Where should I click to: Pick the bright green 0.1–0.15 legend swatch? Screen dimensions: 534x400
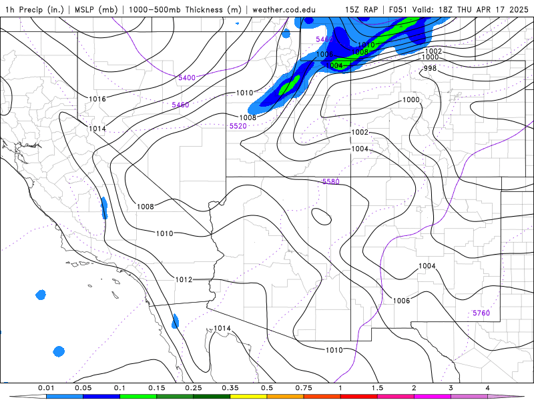[x=138, y=397]
